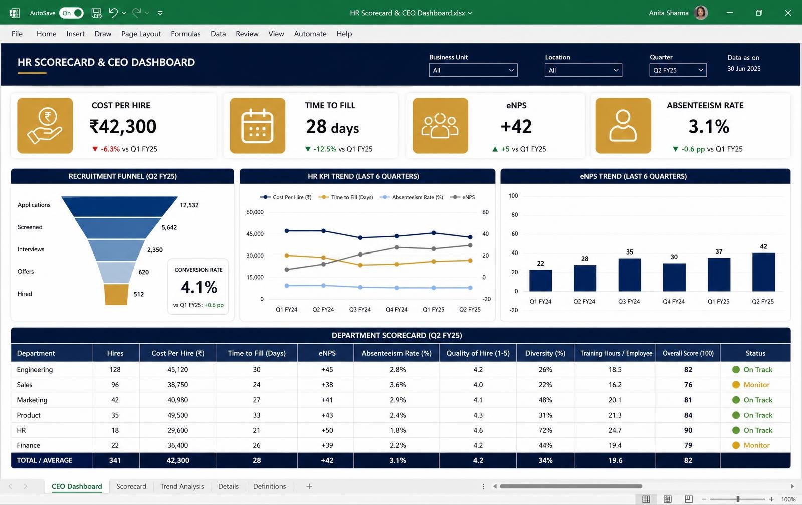Open the Automate tab
This screenshot has height=505, width=802.
click(310, 34)
